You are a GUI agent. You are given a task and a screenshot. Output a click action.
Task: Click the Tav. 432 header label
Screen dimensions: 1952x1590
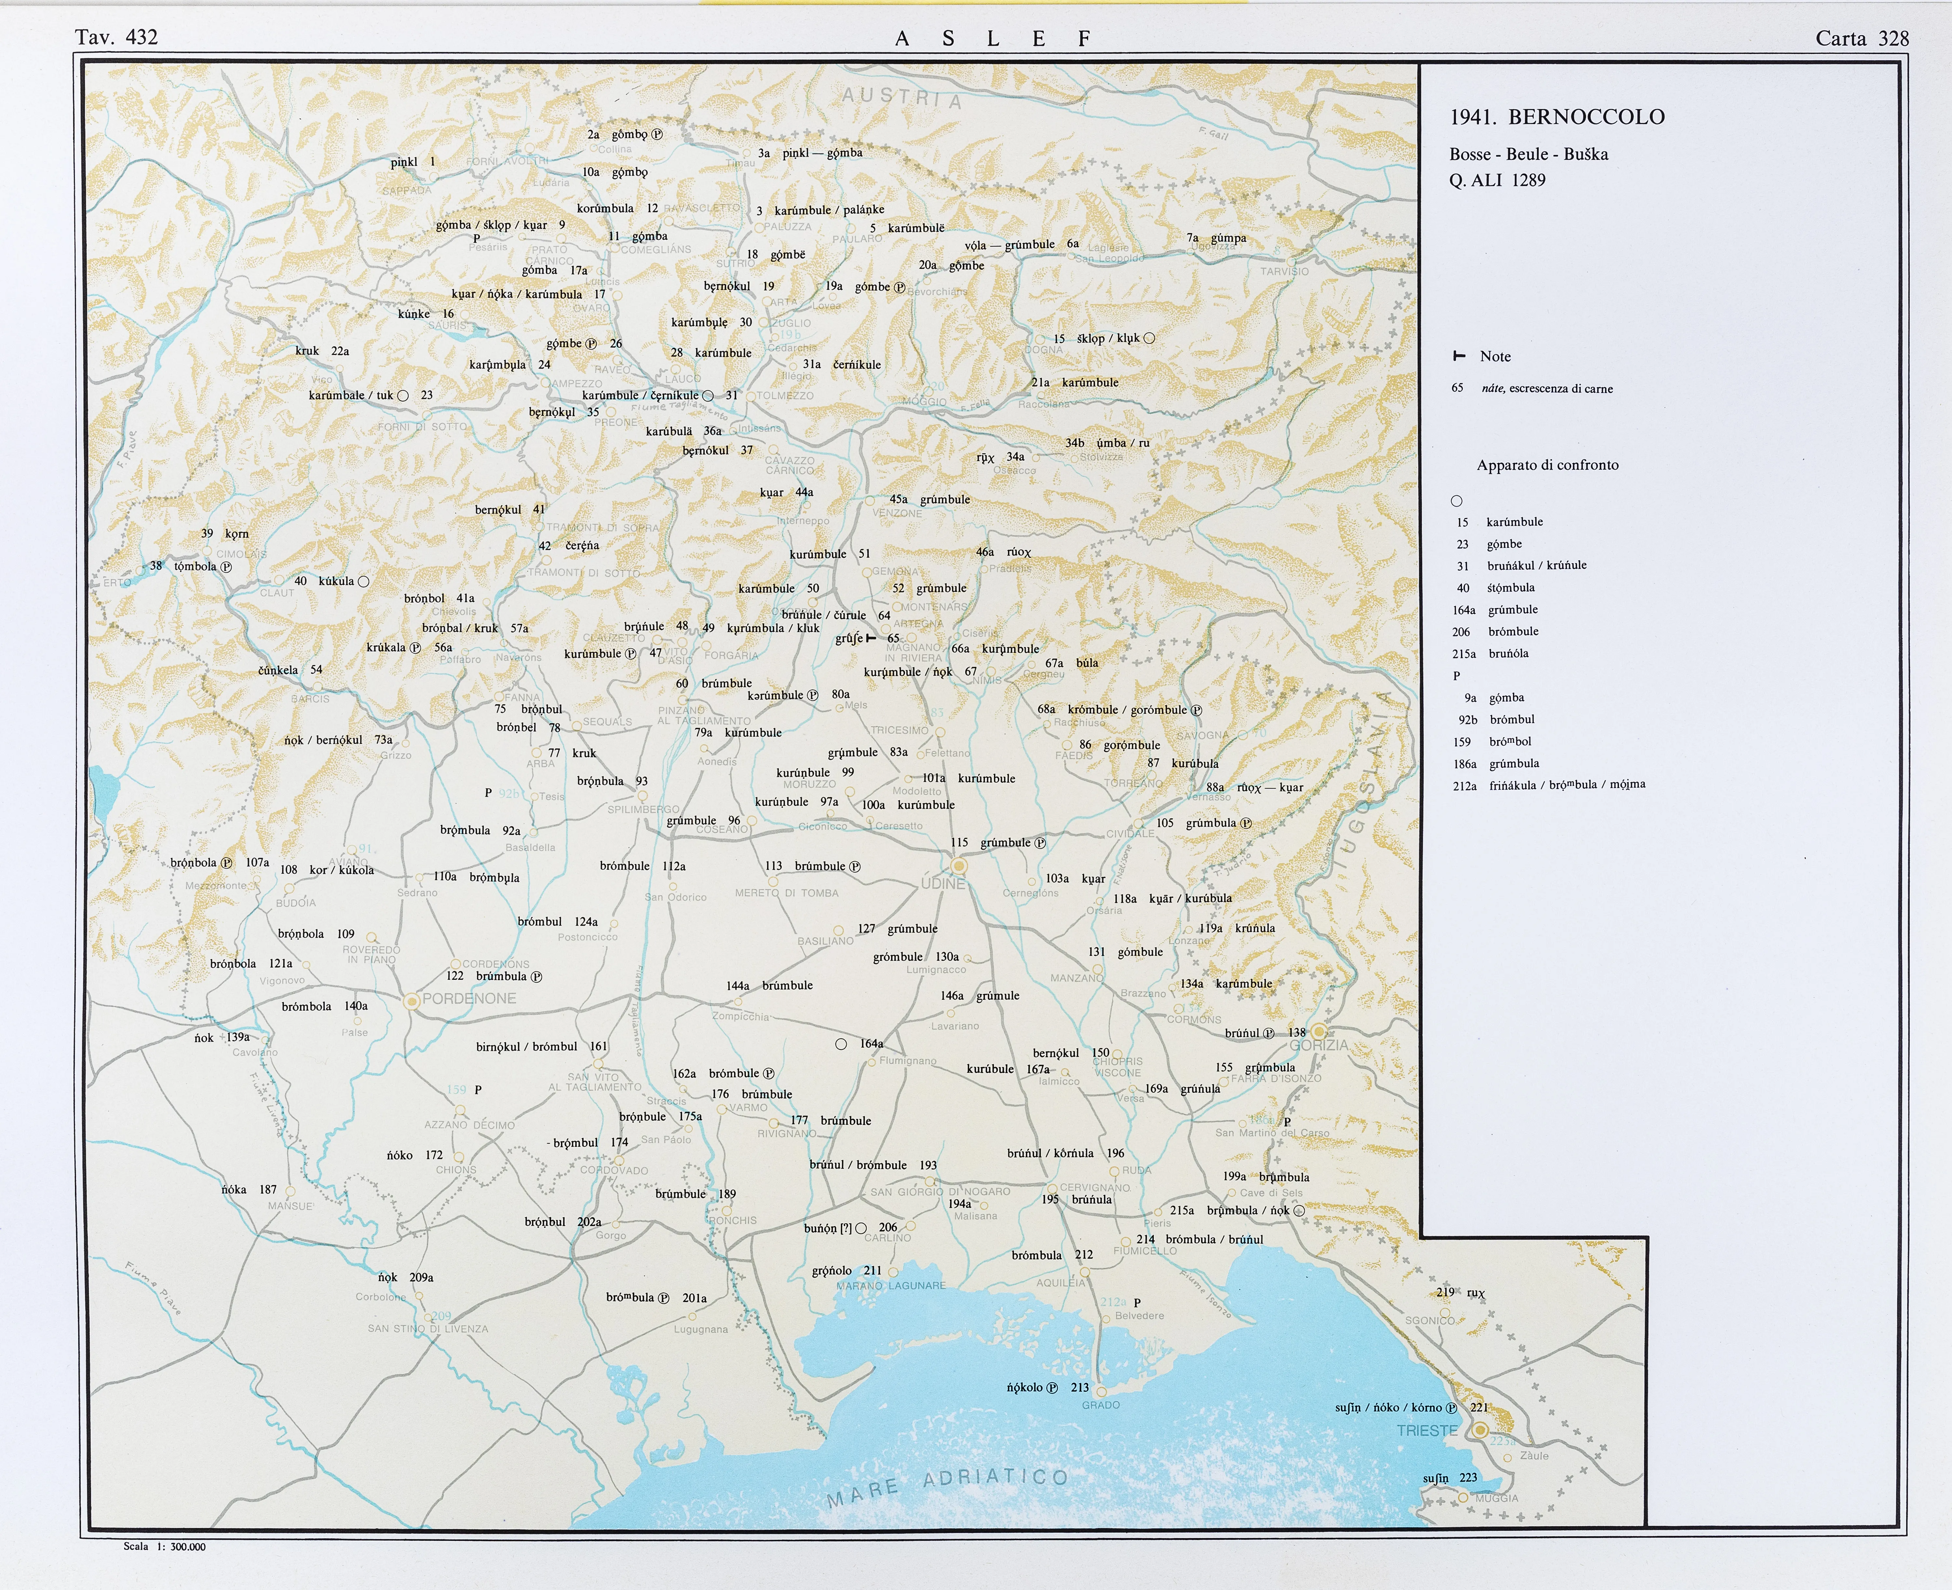tap(116, 37)
